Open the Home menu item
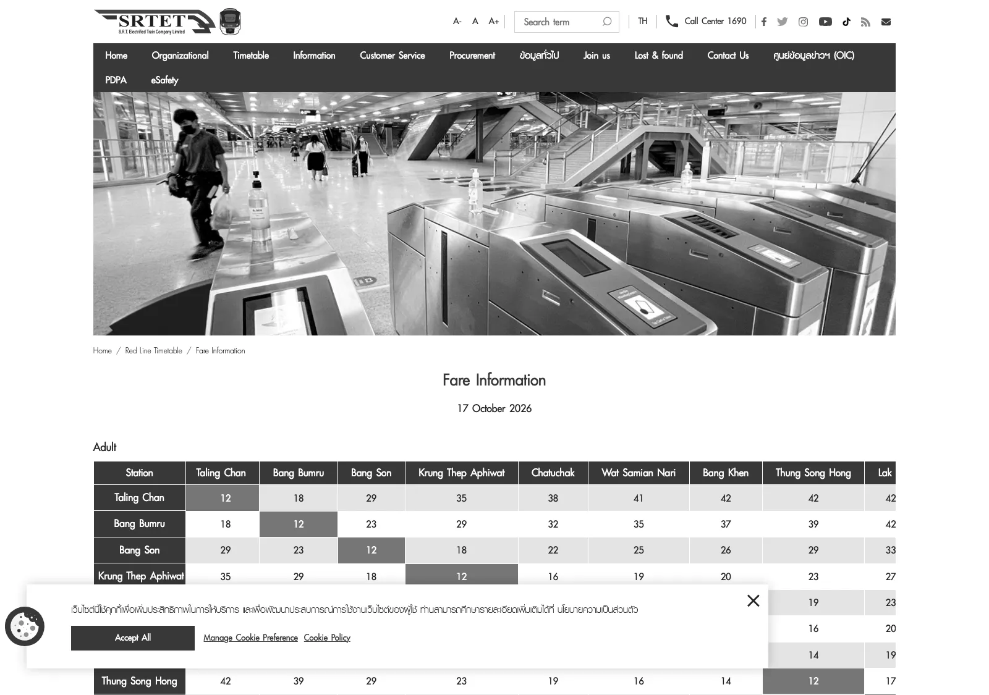The width and height of the screenshot is (989, 695). click(x=116, y=55)
